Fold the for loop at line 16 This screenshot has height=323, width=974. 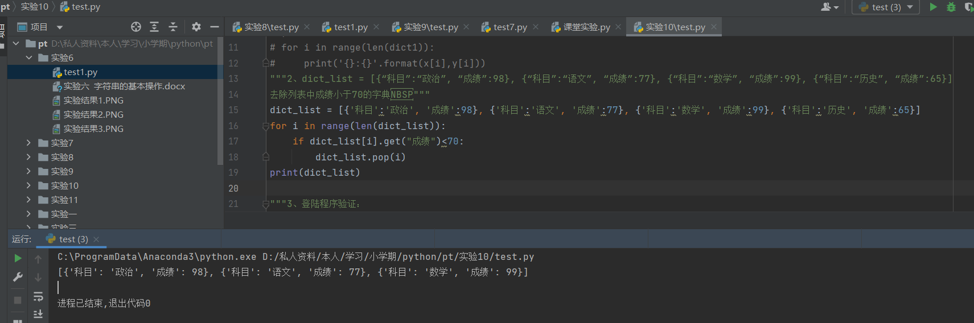tap(265, 126)
